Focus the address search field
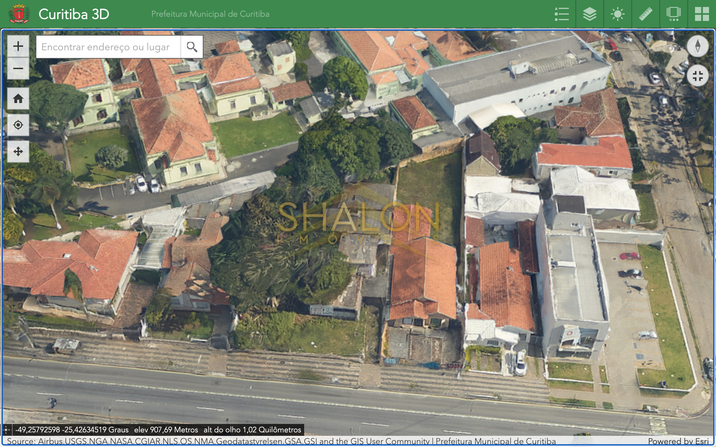The height and width of the screenshot is (447, 716). point(108,47)
